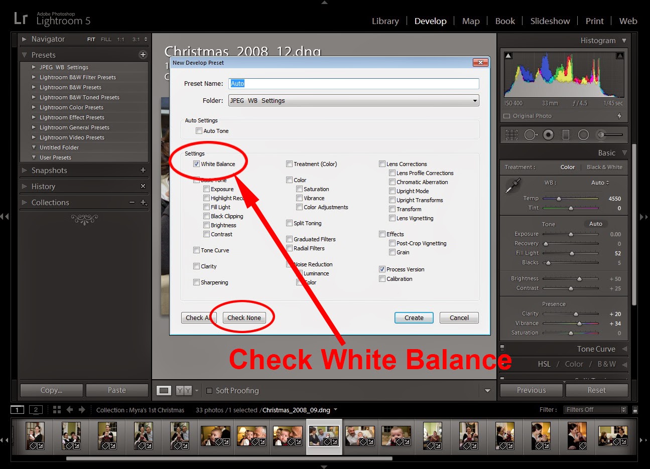Clear History with the X icon
This screenshot has height=469, width=650.
pyautogui.click(x=143, y=186)
